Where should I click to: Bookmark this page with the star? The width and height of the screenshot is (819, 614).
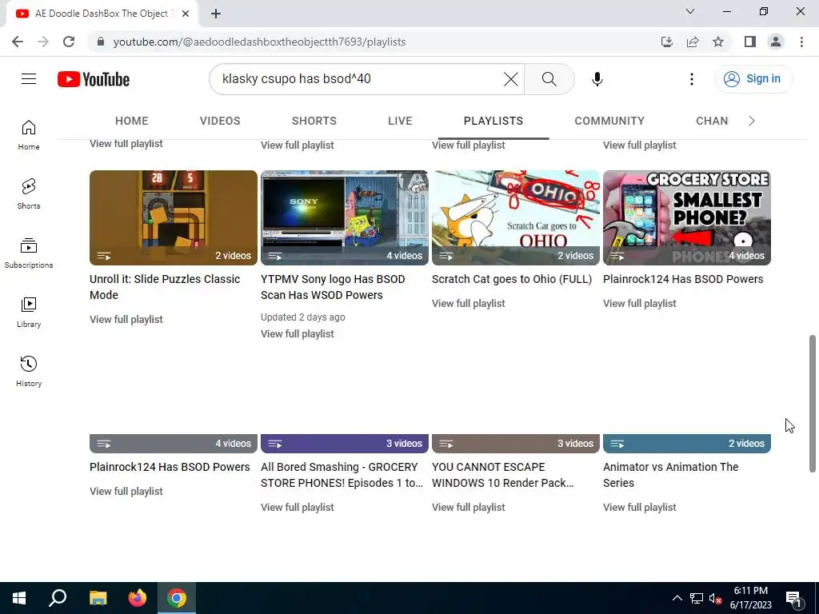point(718,42)
